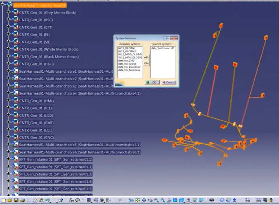Open the Formula f(x) tool
Viewport: 279px width, 205px height.
[71, 200]
